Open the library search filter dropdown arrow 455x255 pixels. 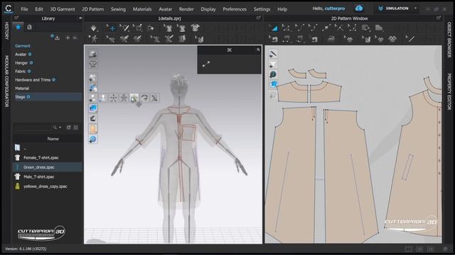(x=60, y=127)
